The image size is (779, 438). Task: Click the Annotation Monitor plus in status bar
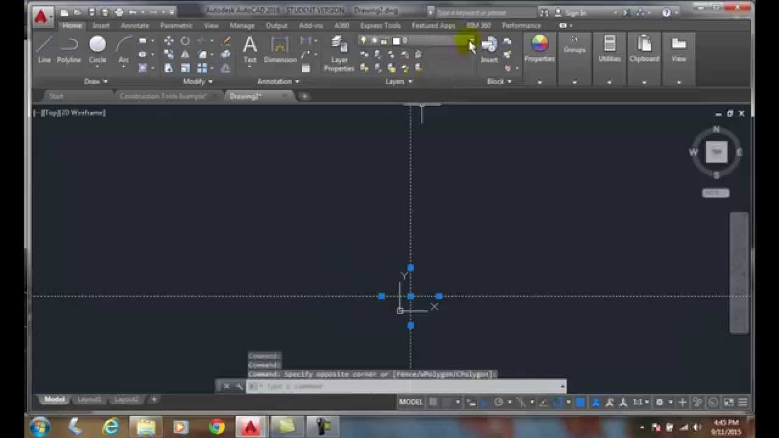(682, 402)
